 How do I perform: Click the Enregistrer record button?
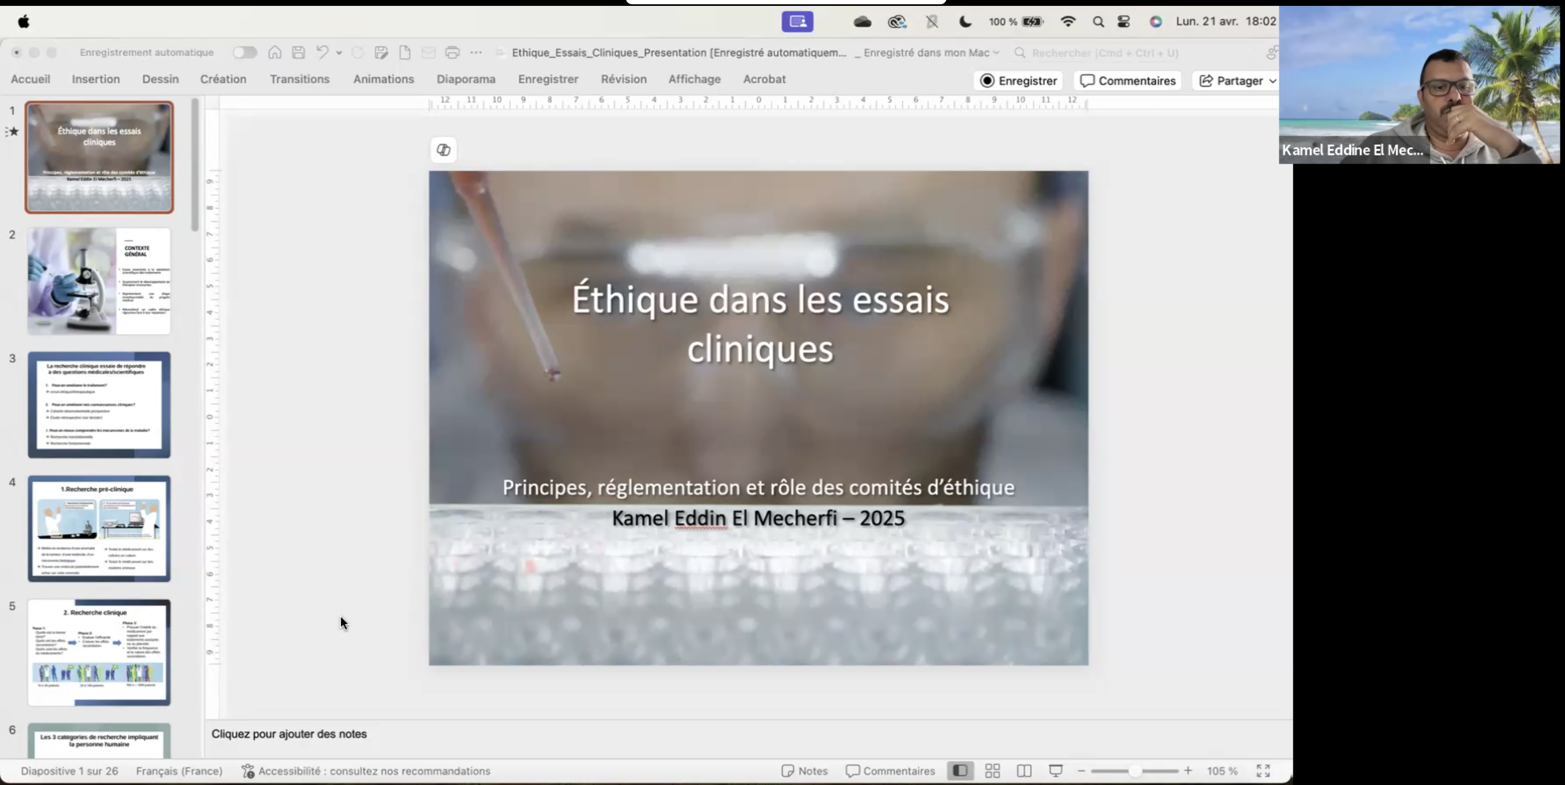pos(1019,81)
